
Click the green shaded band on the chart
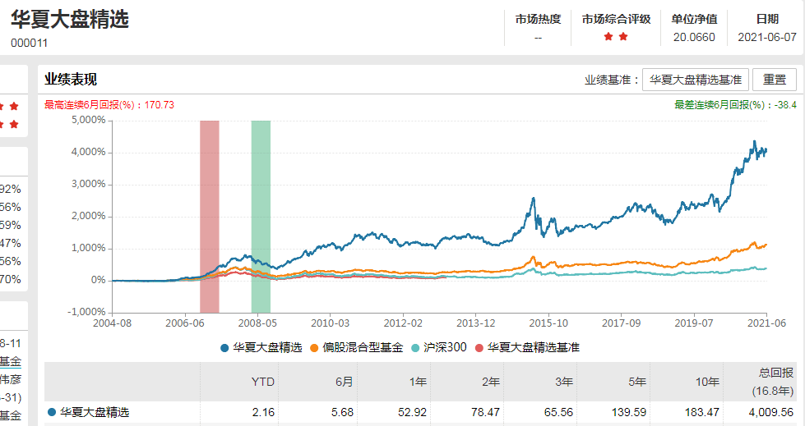[261, 213]
